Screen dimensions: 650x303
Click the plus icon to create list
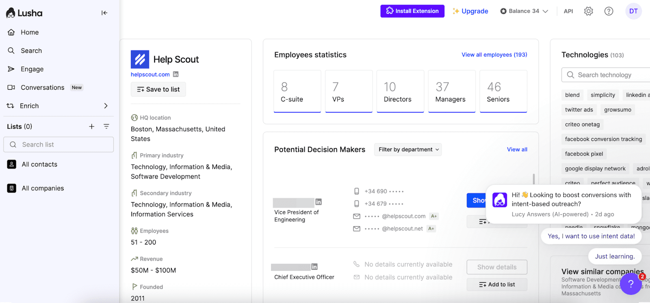pos(92,127)
